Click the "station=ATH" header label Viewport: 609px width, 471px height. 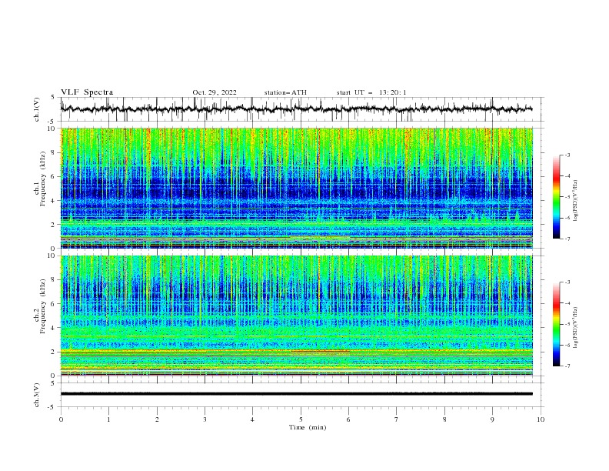point(285,92)
